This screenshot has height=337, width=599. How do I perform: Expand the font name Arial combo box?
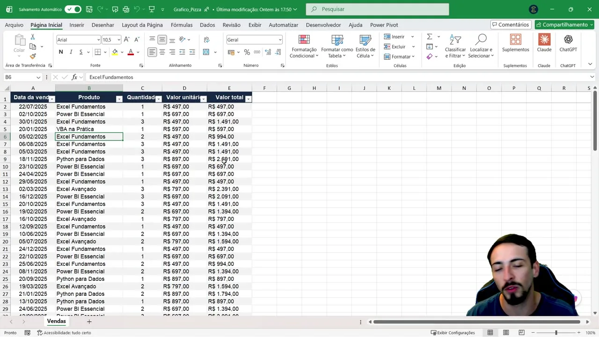pos(98,40)
